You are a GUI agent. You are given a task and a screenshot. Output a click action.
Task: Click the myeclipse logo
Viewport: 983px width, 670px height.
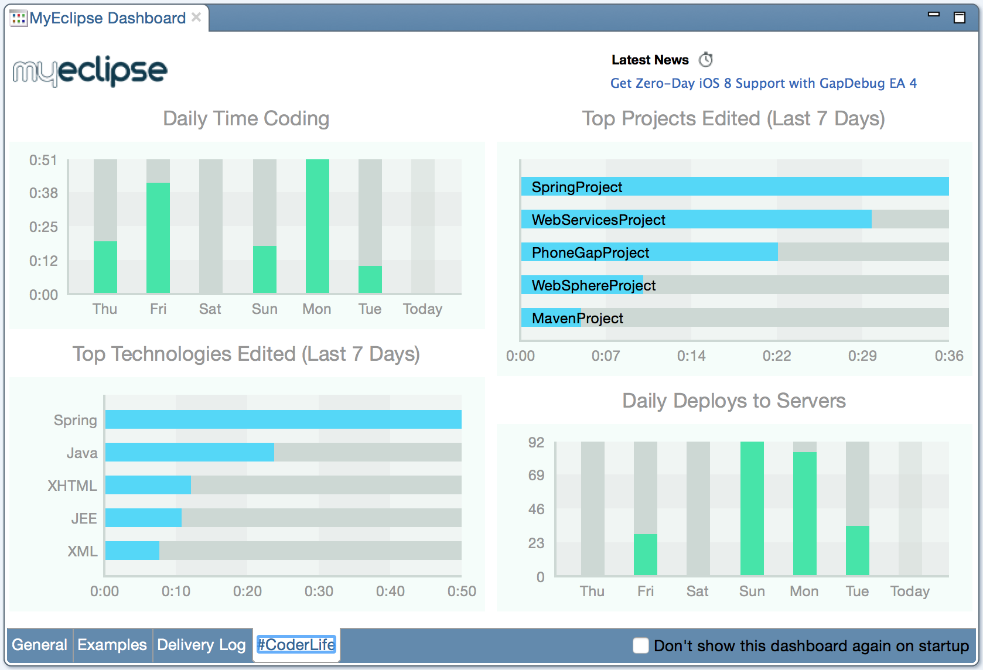pyautogui.click(x=90, y=71)
